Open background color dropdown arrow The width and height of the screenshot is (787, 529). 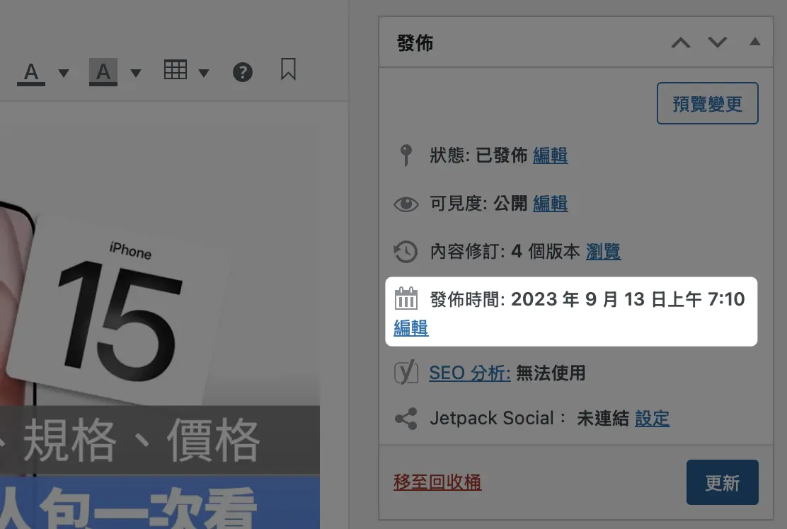click(x=135, y=74)
